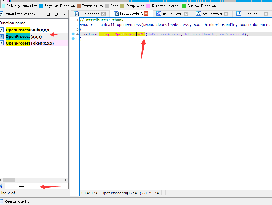Click the Enums tab icon
Image resolution: width=272 pixels, height=205 pixels.
tap(239, 13)
